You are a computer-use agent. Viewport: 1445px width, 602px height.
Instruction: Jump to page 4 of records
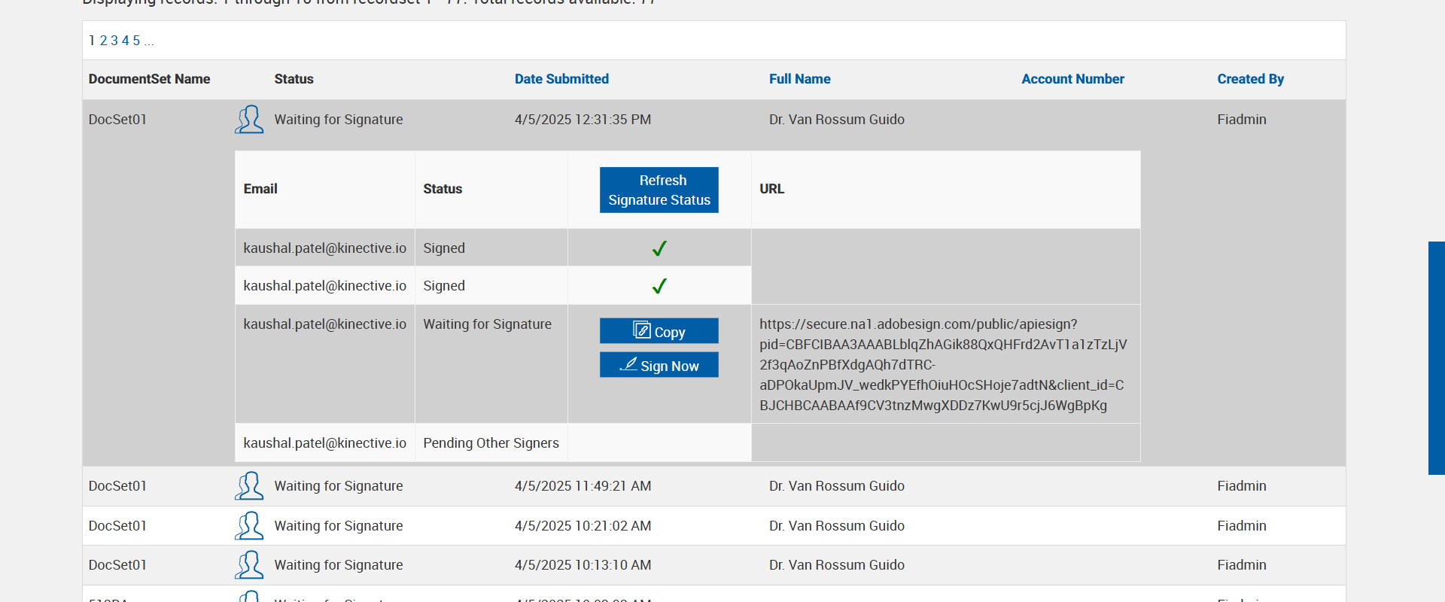[126, 41]
